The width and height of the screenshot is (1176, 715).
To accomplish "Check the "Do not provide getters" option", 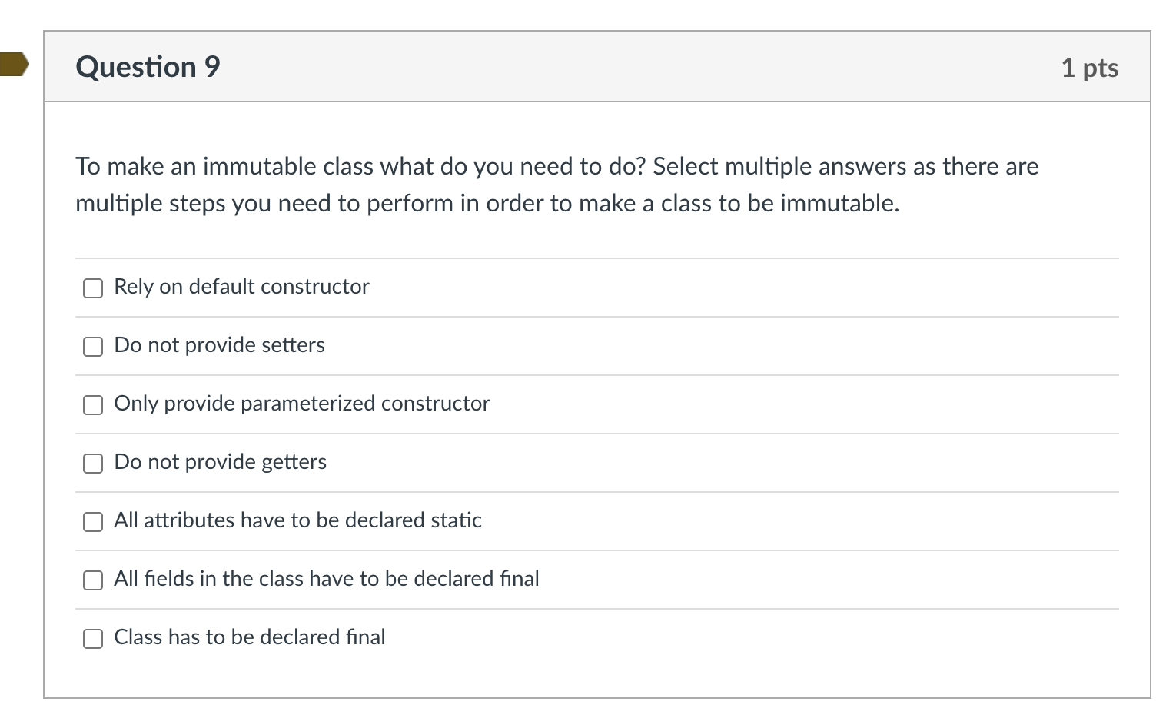I will pyautogui.click(x=92, y=463).
